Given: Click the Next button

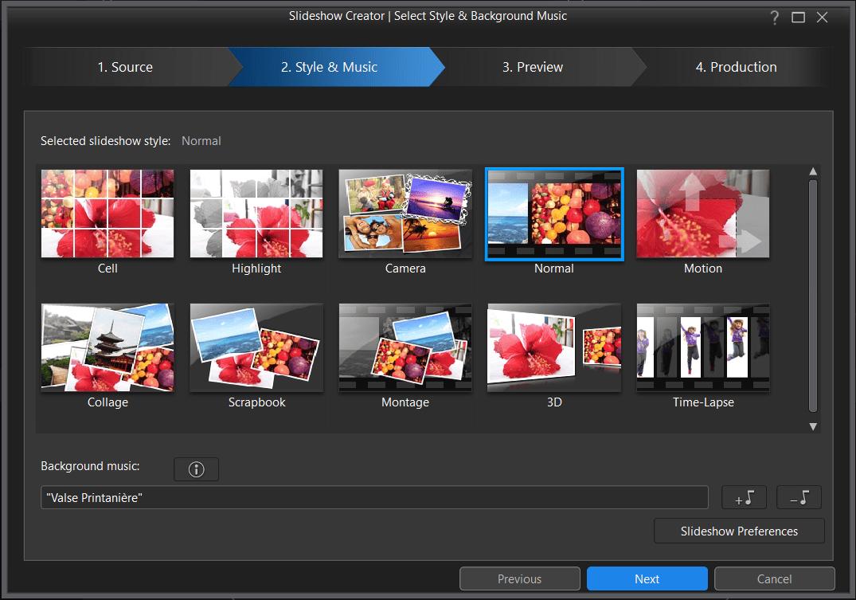Looking at the screenshot, I should pyautogui.click(x=647, y=578).
